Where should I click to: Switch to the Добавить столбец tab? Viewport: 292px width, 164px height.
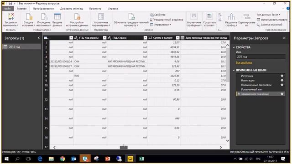click(72, 9)
